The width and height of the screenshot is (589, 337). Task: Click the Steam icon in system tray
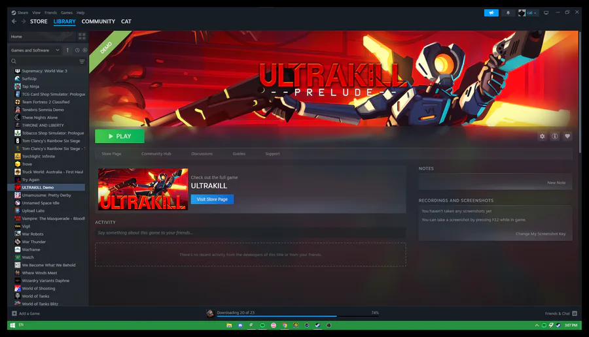pyautogui.click(x=558, y=325)
